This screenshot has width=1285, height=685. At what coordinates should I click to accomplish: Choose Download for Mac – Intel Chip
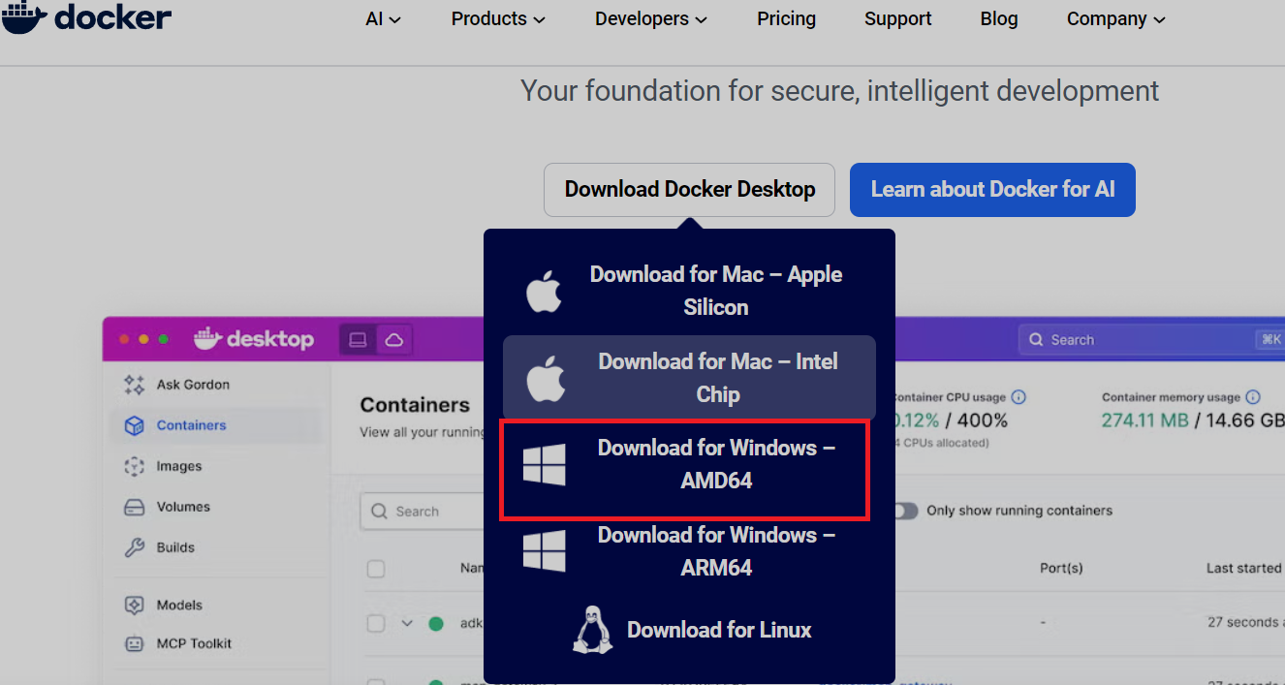pos(689,378)
